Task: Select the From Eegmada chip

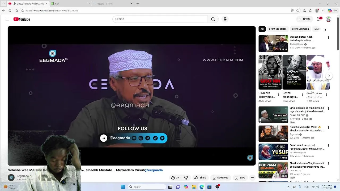Action: coord(300,29)
